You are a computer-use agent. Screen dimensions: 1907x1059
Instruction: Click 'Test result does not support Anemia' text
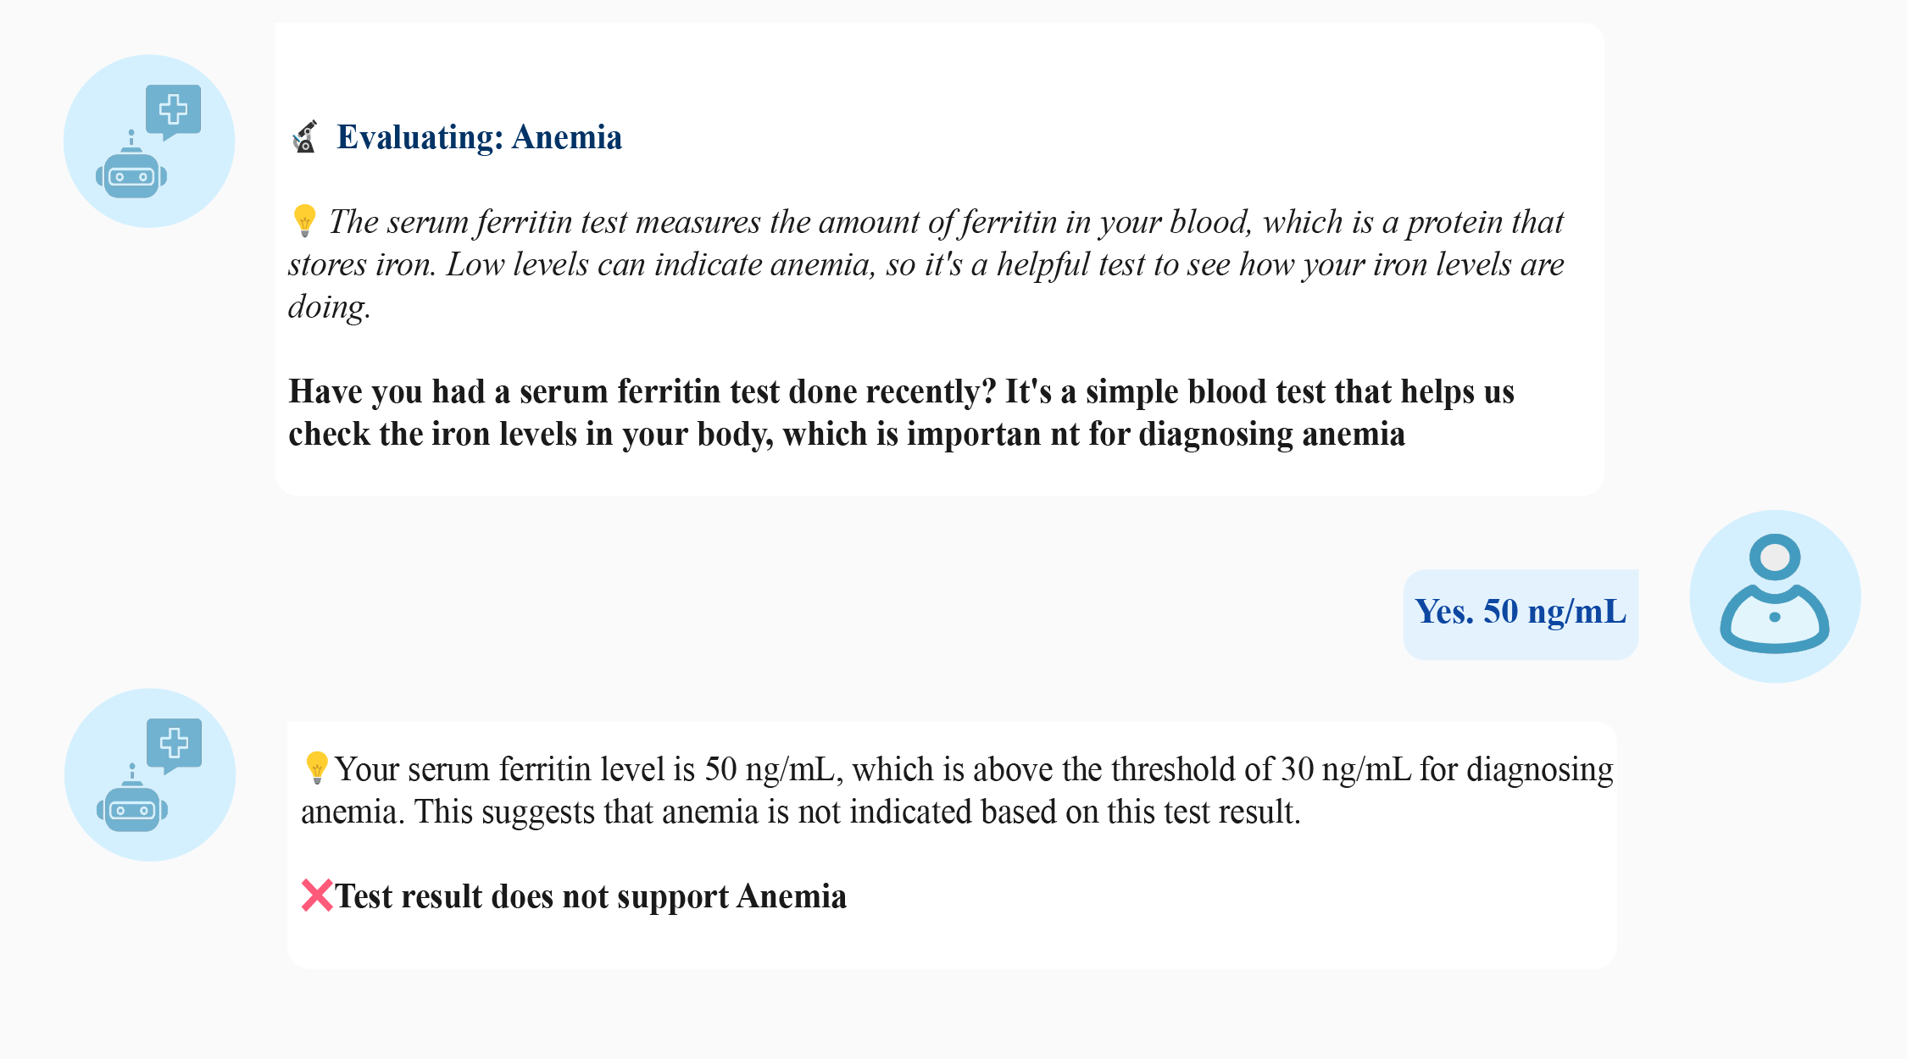pos(590,896)
